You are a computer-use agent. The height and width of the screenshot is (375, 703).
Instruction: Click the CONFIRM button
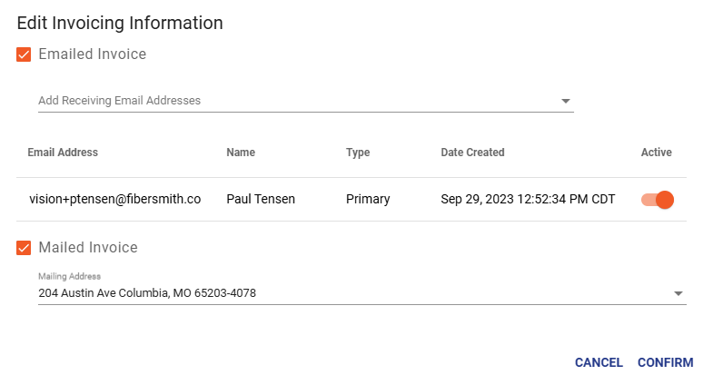(x=666, y=362)
